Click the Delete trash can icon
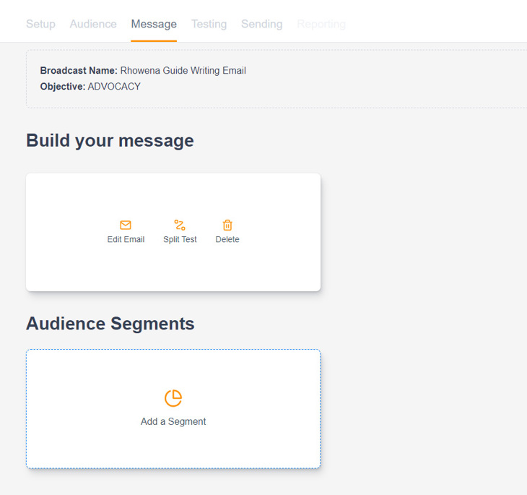This screenshot has height=495, width=527. click(227, 225)
